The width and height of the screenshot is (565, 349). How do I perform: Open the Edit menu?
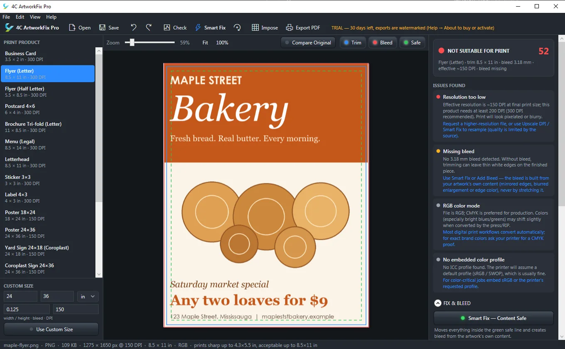click(x=20, y=17)
